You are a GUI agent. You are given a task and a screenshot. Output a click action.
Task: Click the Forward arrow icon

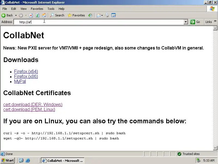21,15
